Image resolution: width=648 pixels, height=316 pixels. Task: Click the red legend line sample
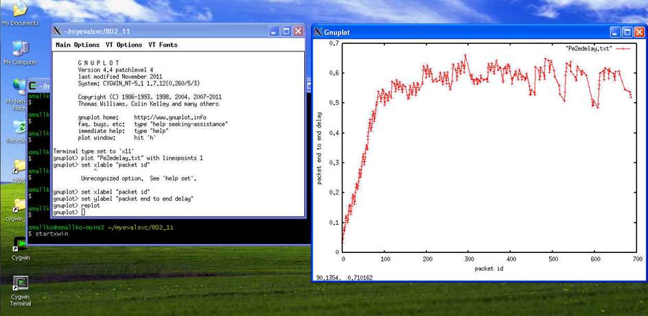(623, 48)
